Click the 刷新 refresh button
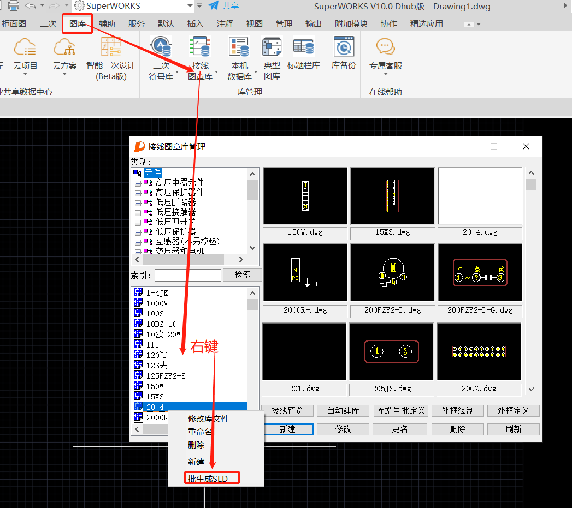 click(514, 429)
